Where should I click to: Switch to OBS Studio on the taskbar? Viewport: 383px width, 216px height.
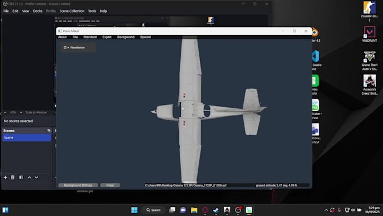[238, 210]
